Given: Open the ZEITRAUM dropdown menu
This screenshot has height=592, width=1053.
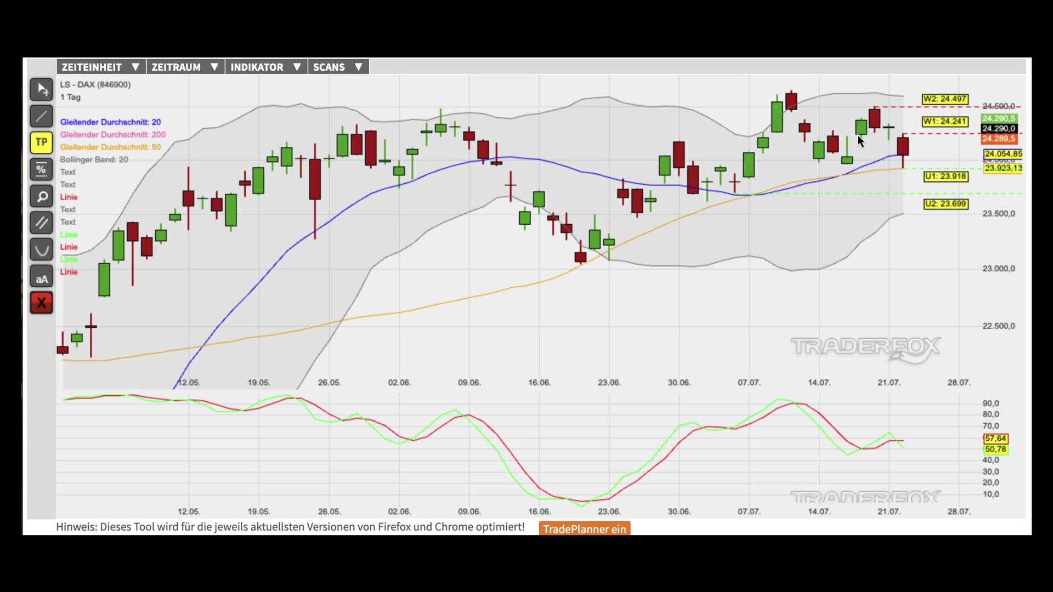Looking at the screenshot, I should pyautogui.click(x=185, y=67).
